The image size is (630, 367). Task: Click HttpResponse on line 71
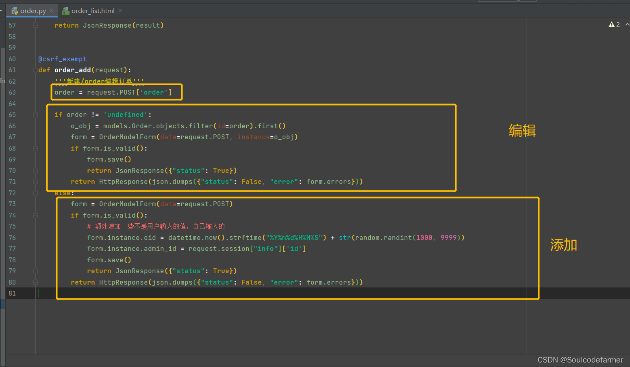[x=124, y=182]
